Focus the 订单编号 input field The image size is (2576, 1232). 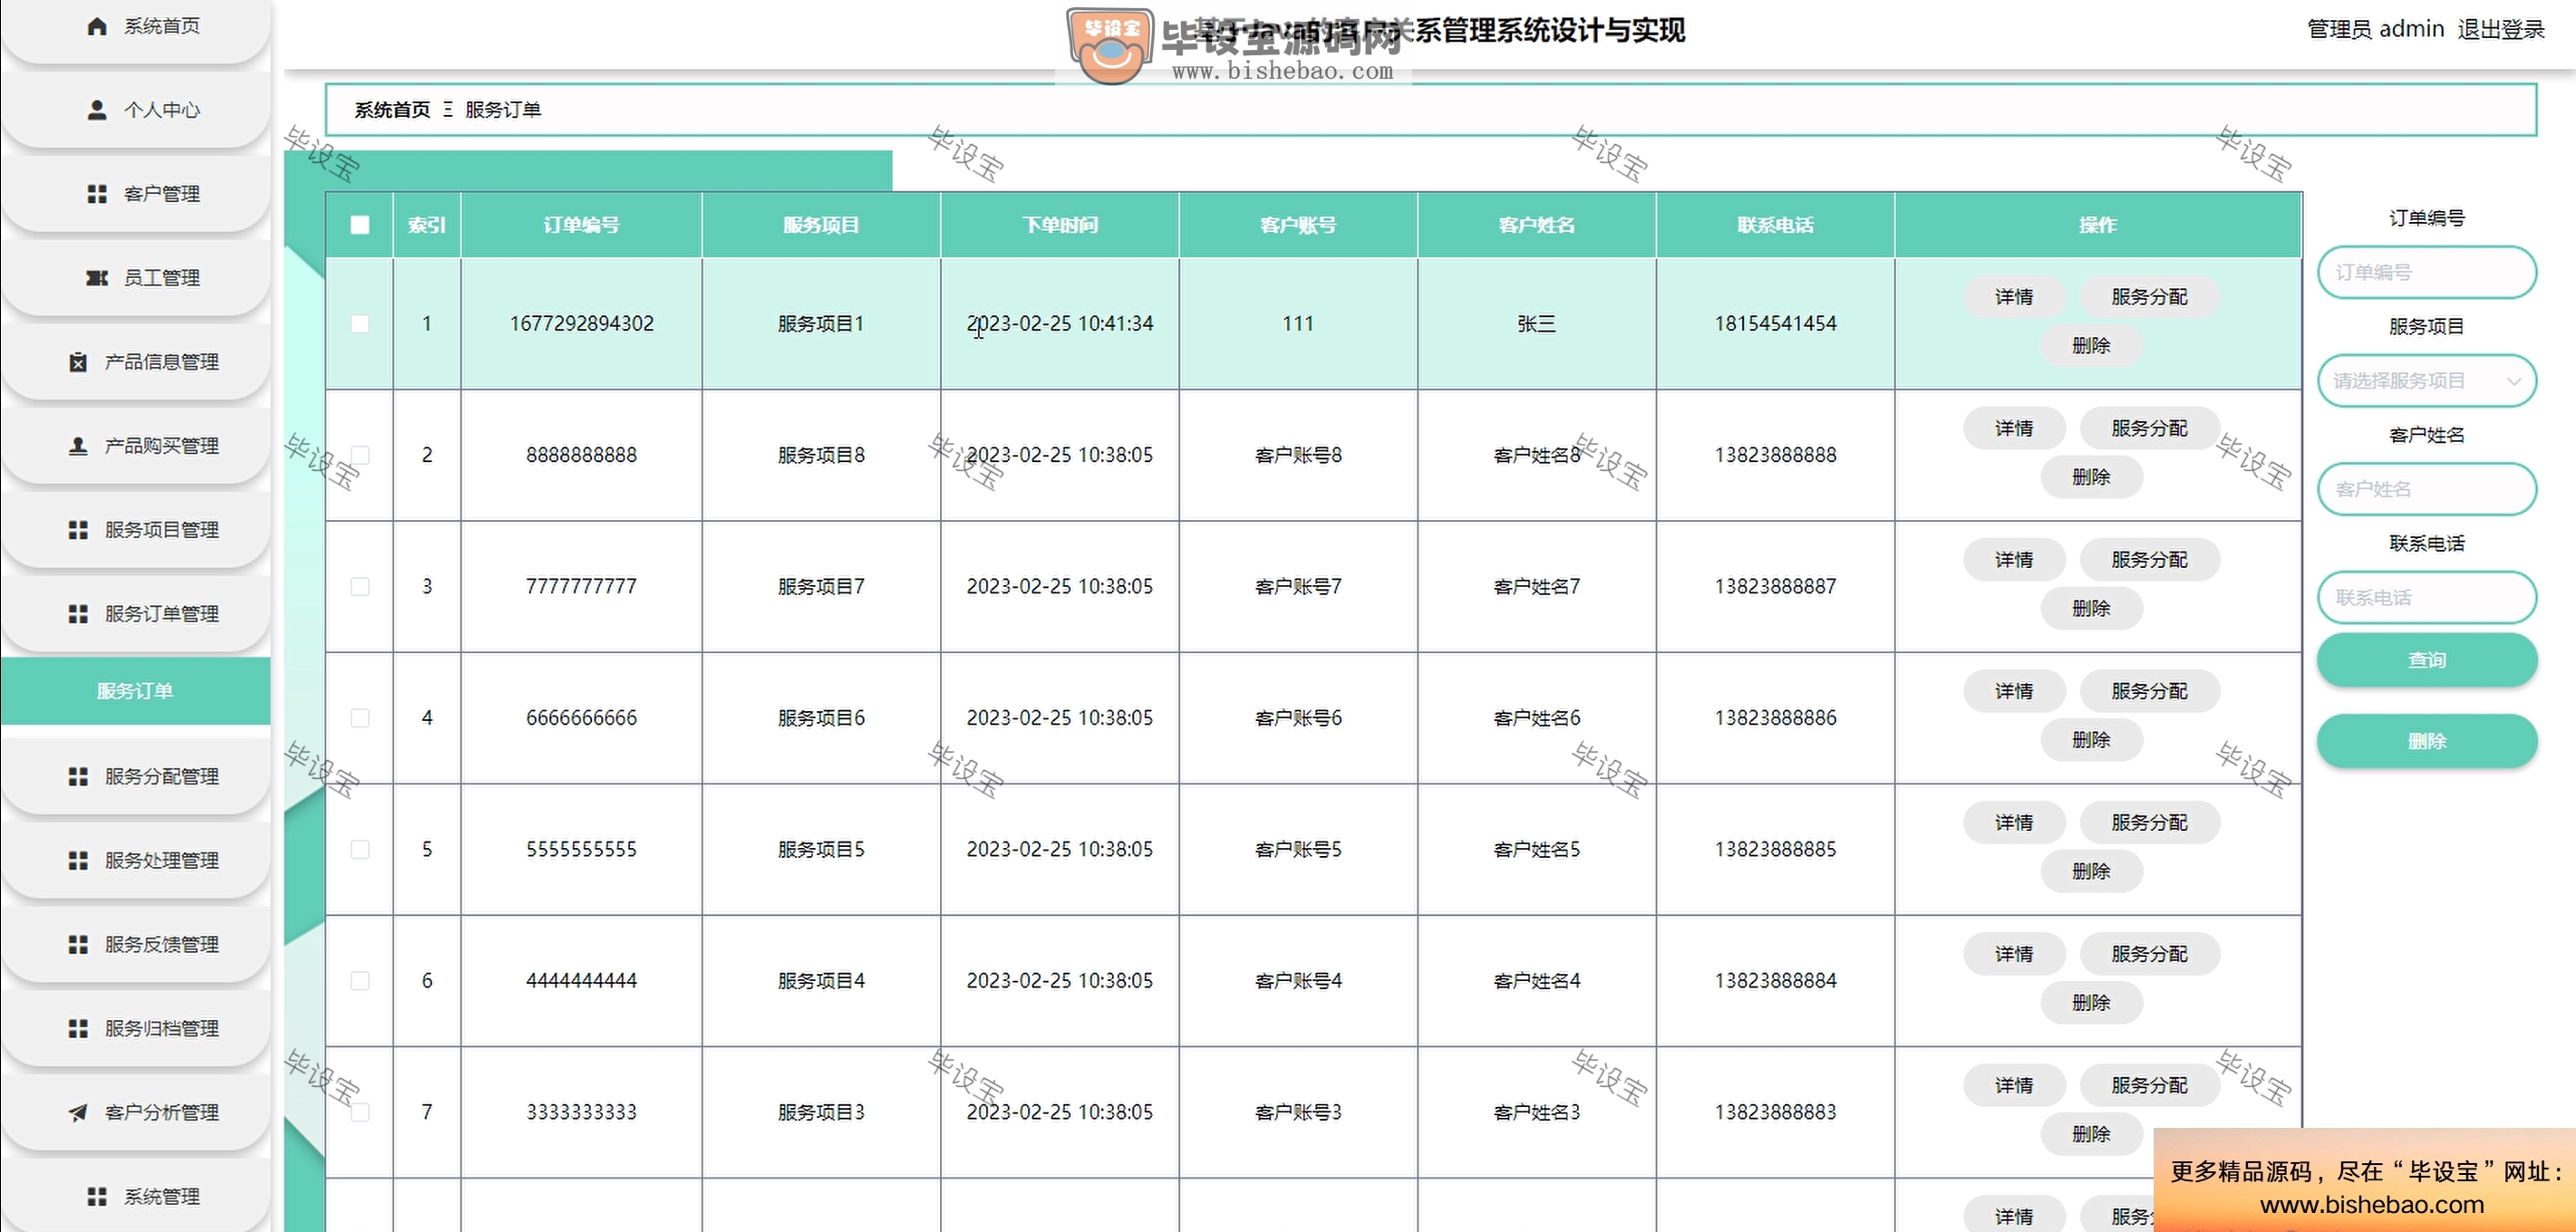[2427, 272]
